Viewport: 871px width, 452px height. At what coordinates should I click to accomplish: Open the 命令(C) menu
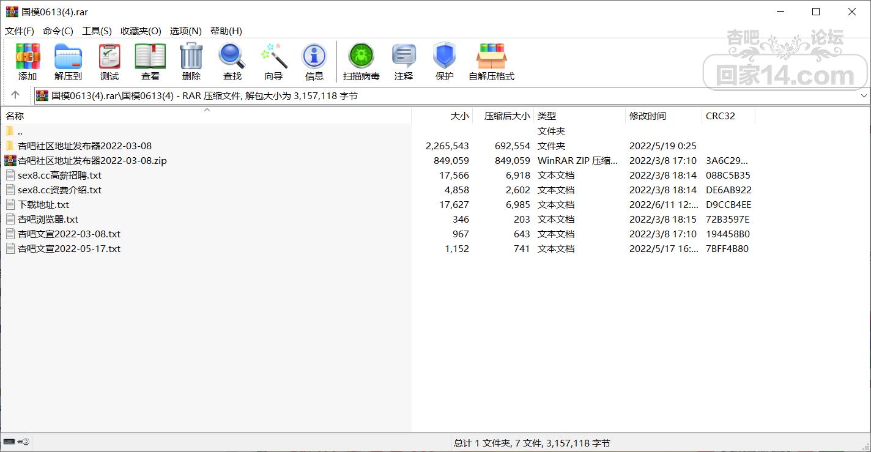(x=58, y=31)
